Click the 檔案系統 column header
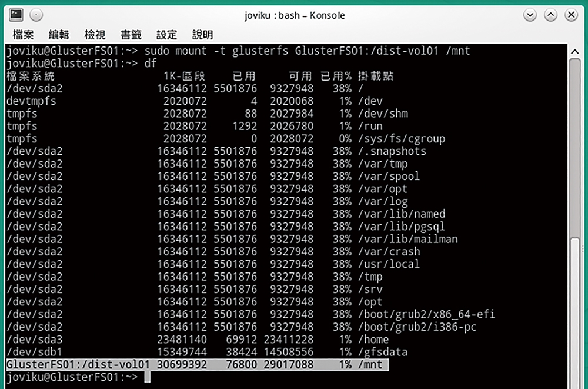Screen dimensions: 588x389 tap(31, 76)
